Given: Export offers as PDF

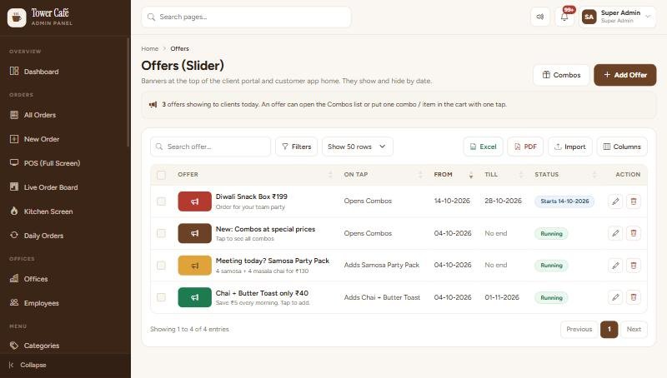Looking at the screenshot, I should [x=525, y=147].
